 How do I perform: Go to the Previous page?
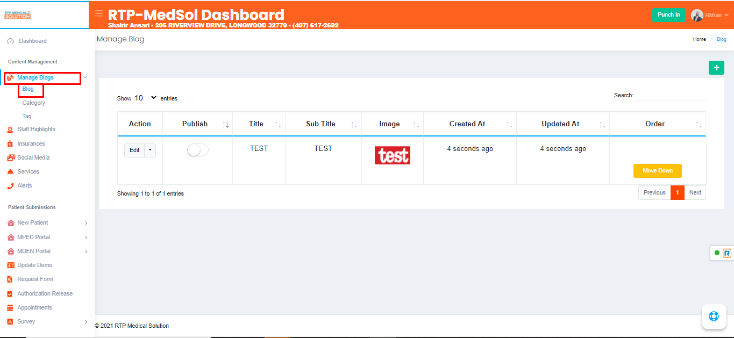click(x=654, y=193)
